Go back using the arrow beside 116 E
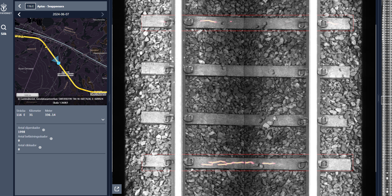The image size is (392, 196). click(20, 6)
